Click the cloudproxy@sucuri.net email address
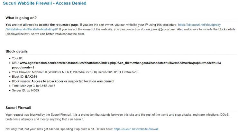Image resolution: width=238 pixels, height=132 pixels. pyautogui.click(x=160, y=29)
